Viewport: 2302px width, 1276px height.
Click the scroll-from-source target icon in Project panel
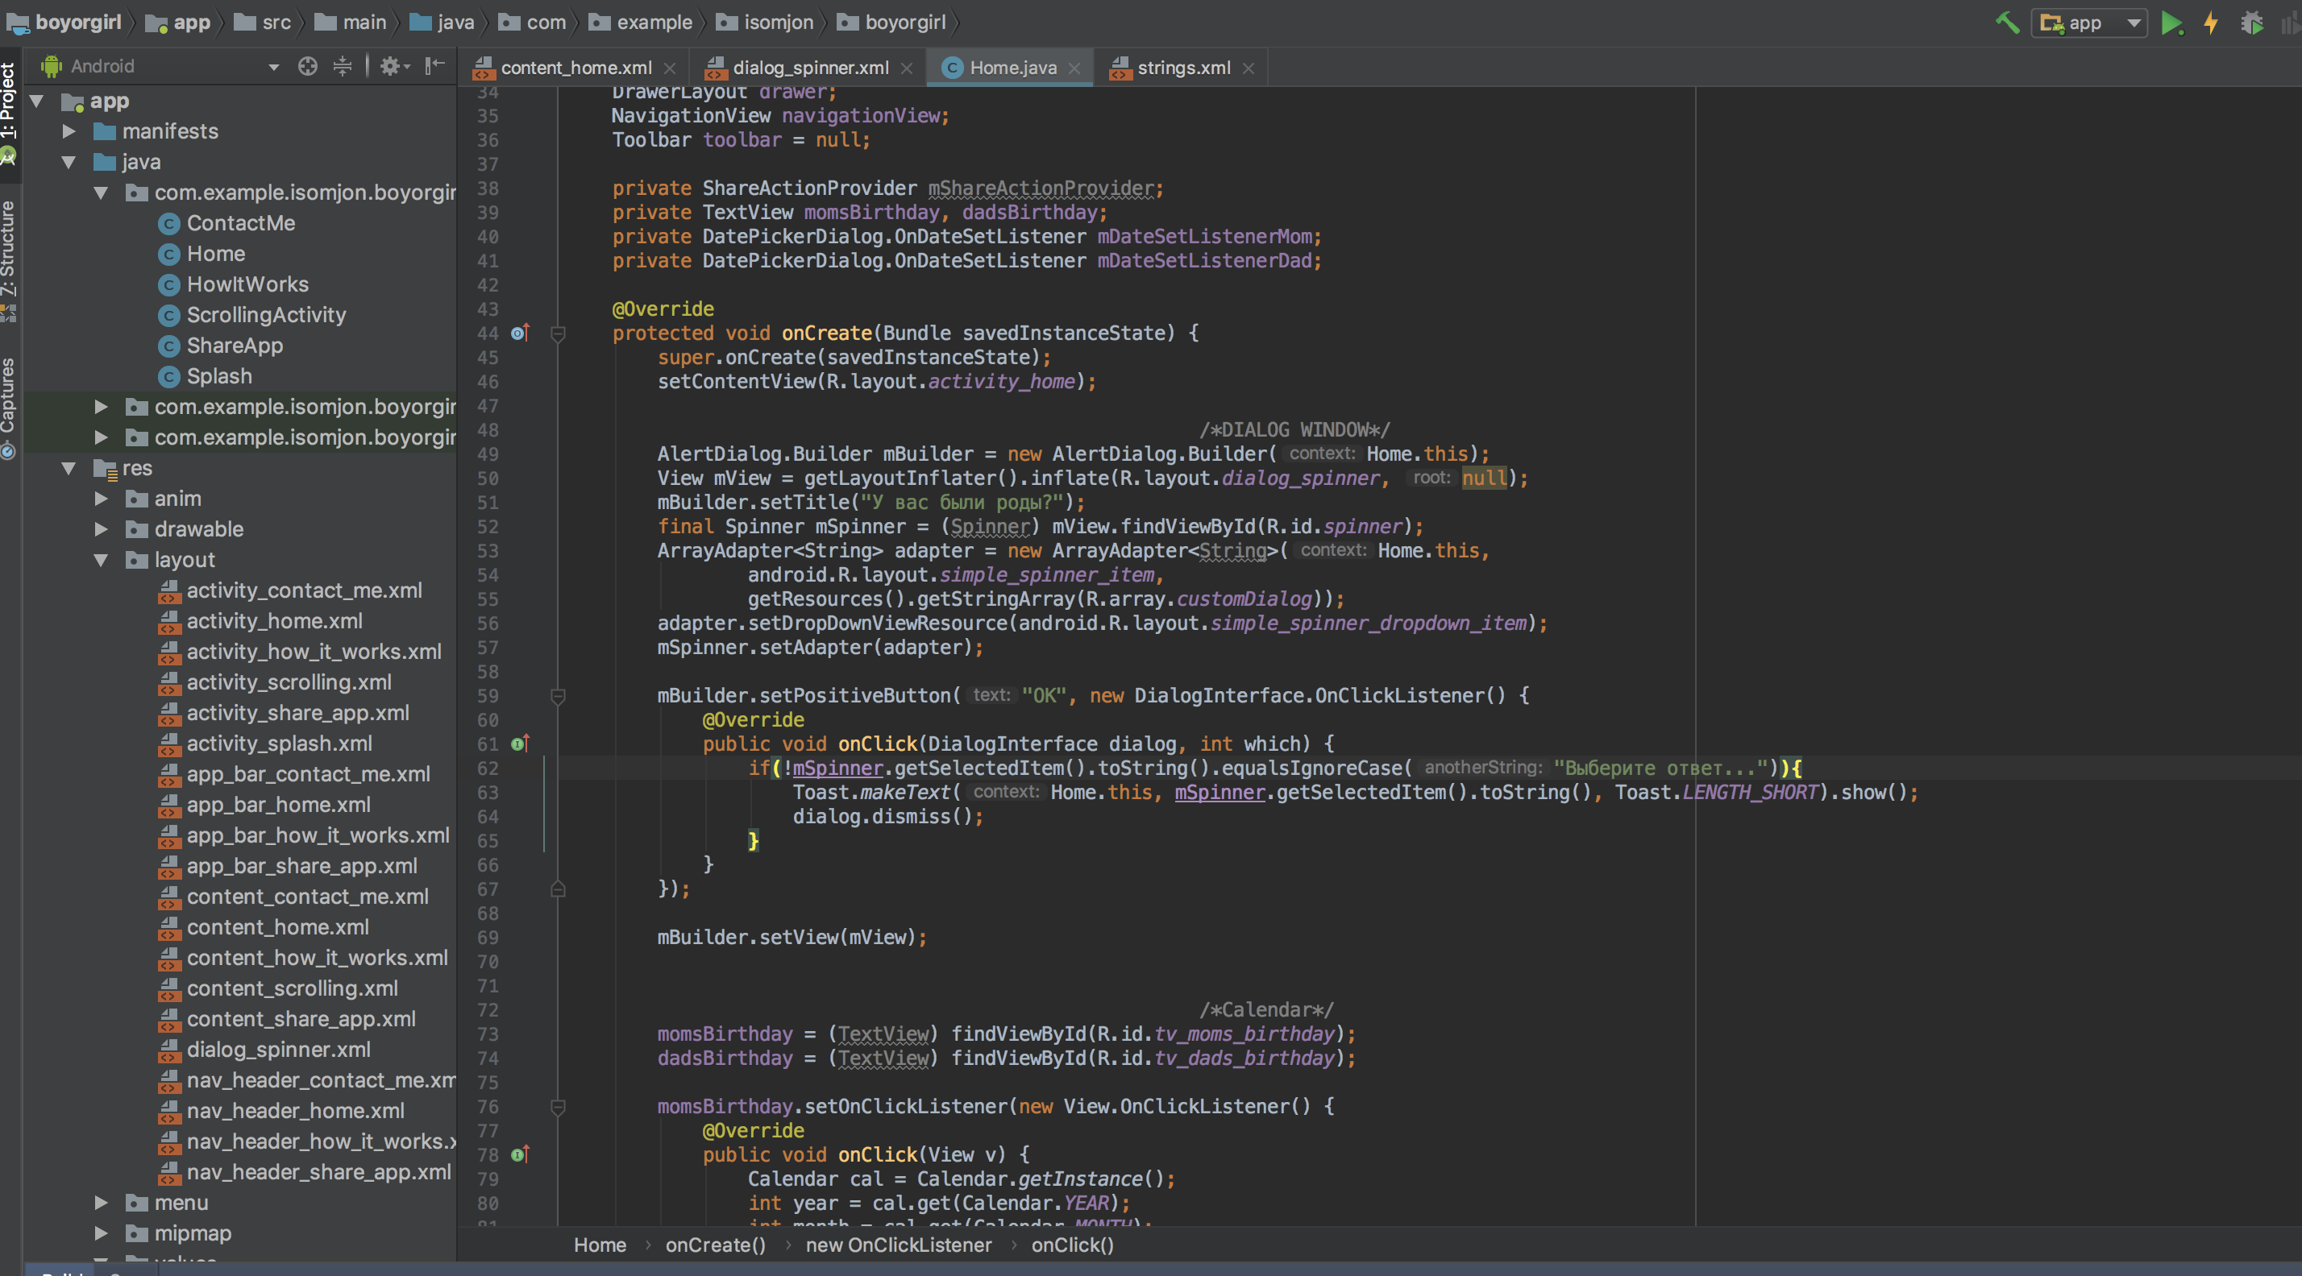point(307,66)
